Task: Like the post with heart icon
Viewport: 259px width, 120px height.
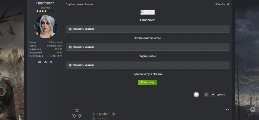Action: point(196,95)
